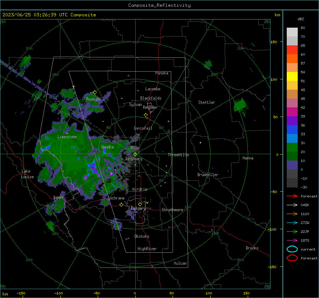Click the Hanna label
Image resolution: width=319 pixels, height=298 pixels.
click(248, 158)
